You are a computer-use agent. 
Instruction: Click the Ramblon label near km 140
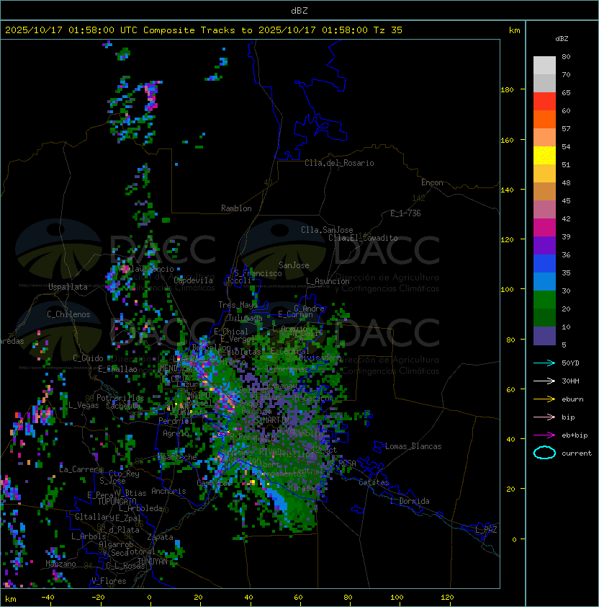[236, 208]
